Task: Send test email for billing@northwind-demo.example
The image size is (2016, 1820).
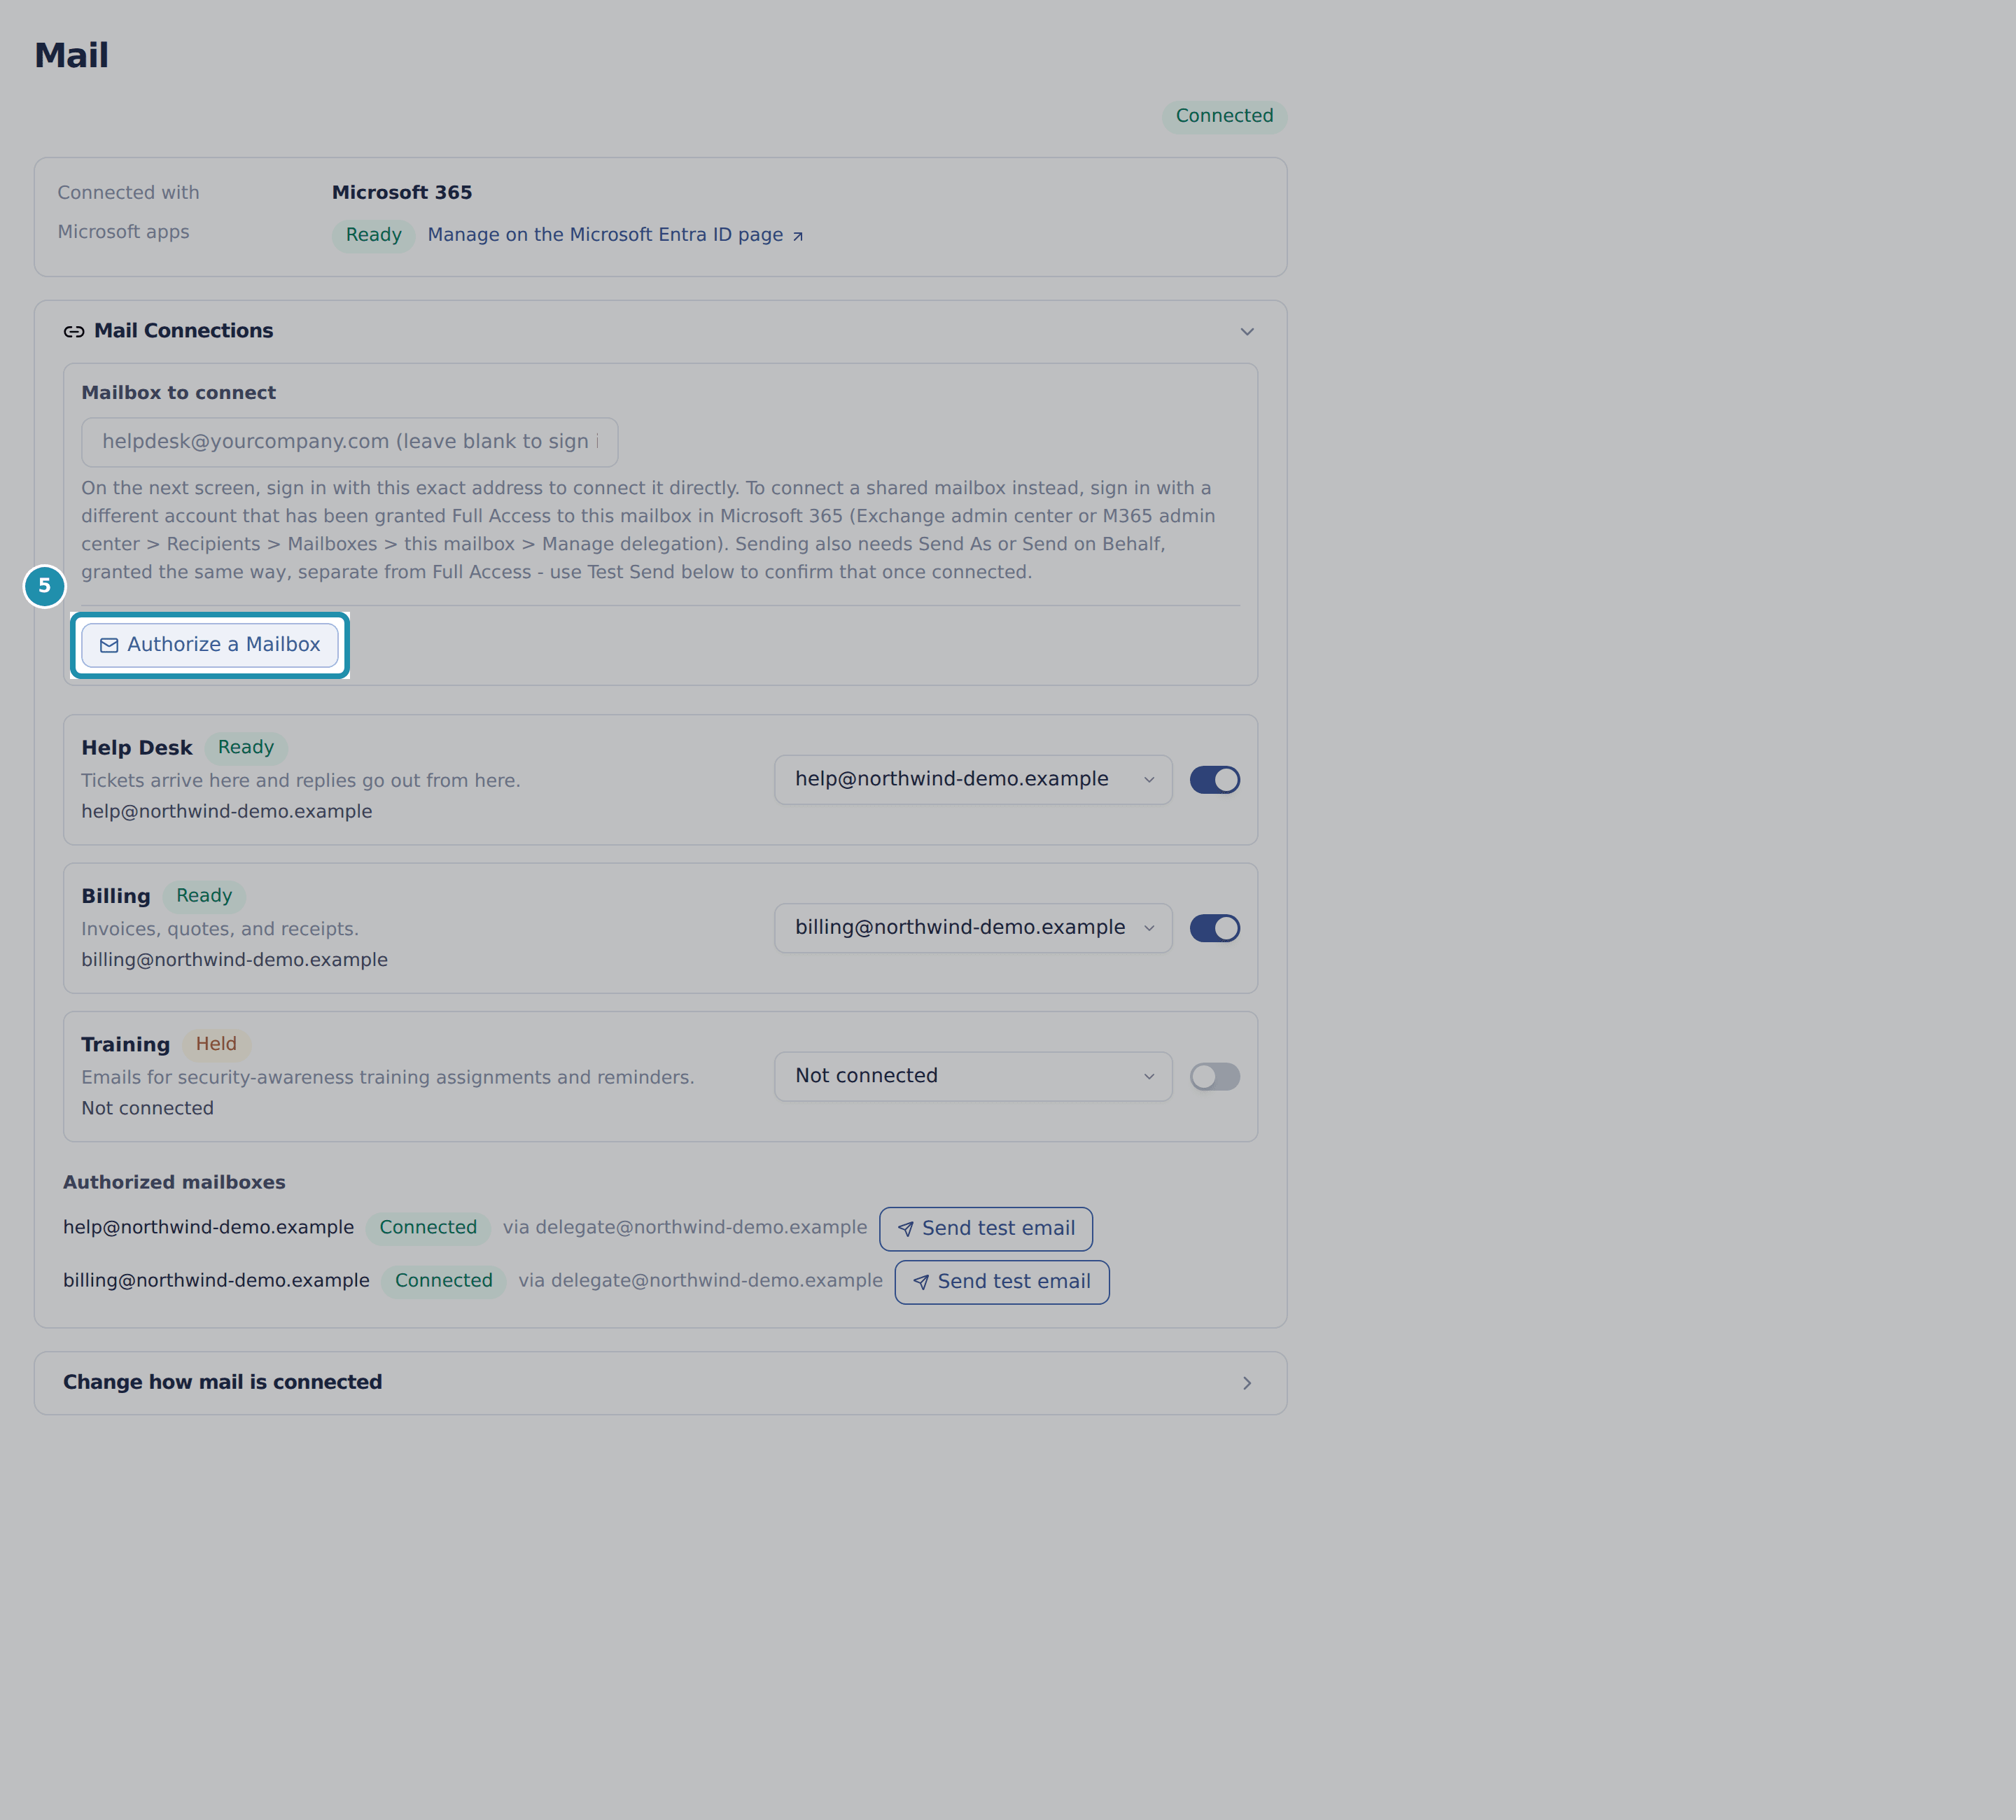Action: pos(1002,1282)
